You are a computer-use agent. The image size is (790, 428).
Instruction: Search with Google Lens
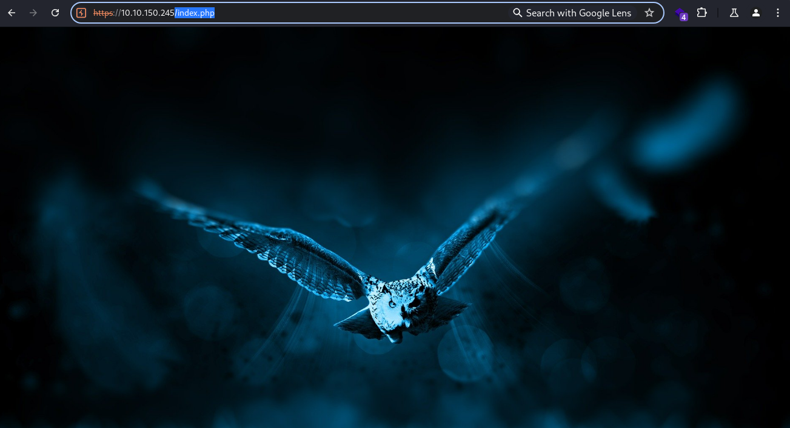(x=572, y=13)
